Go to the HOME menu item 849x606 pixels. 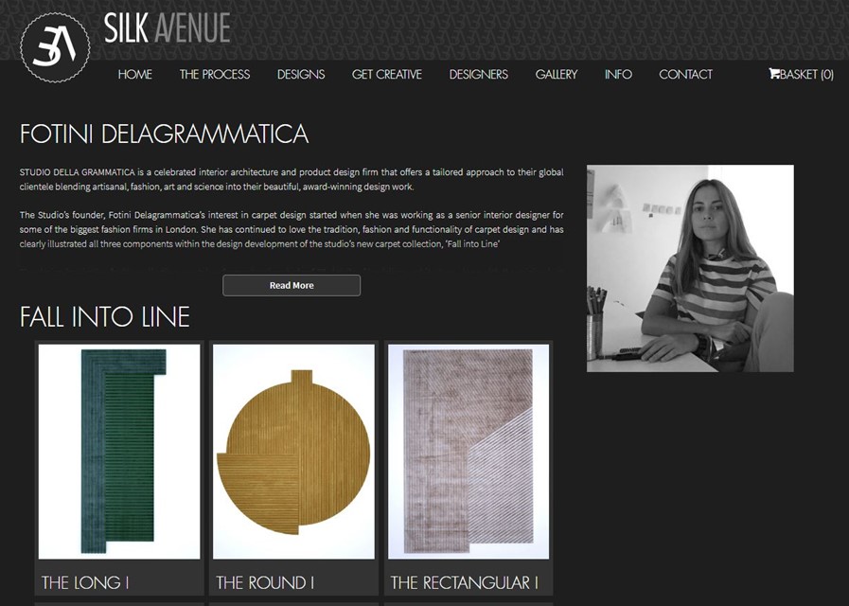tap(134, 74)
